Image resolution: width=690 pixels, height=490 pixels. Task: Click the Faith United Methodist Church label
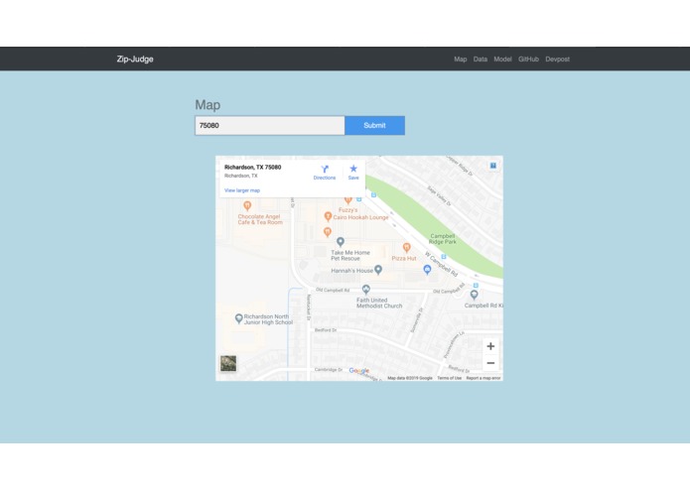(x=379, y=303)
